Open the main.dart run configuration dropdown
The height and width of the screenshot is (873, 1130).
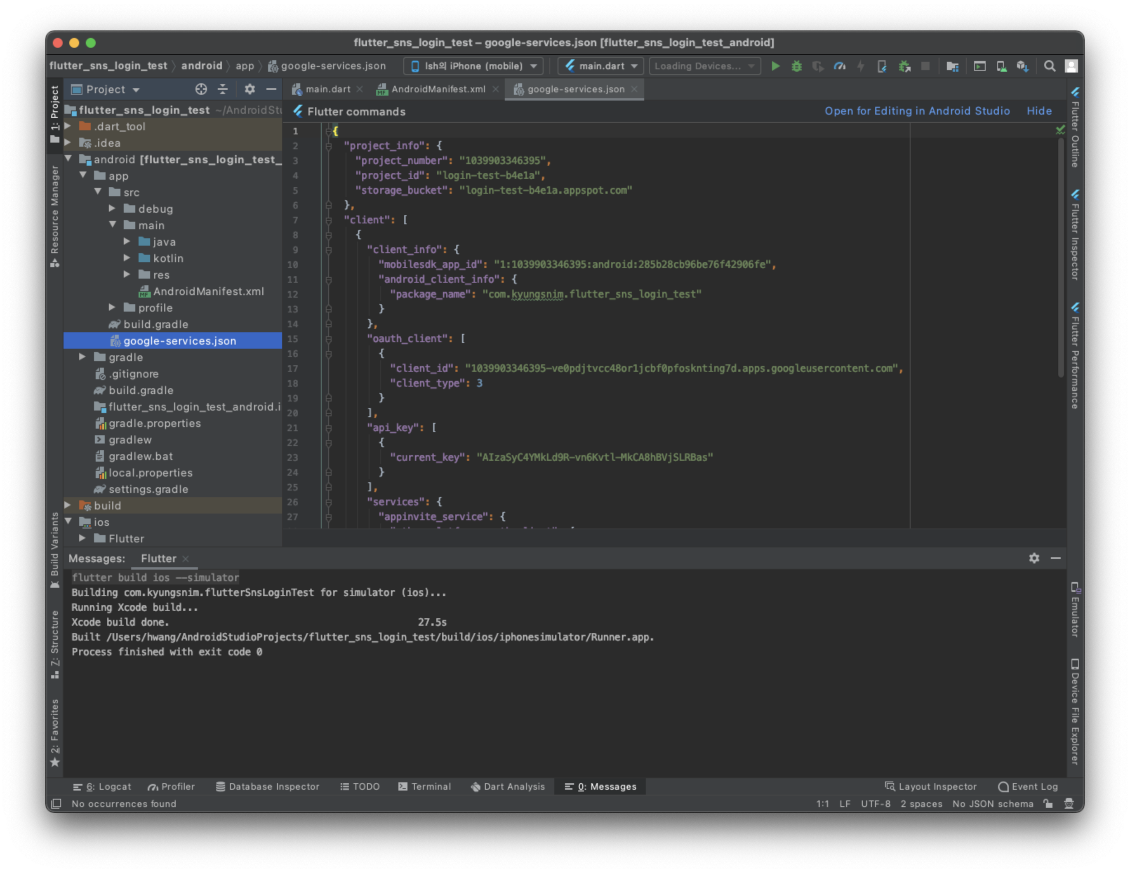(601, 66)
